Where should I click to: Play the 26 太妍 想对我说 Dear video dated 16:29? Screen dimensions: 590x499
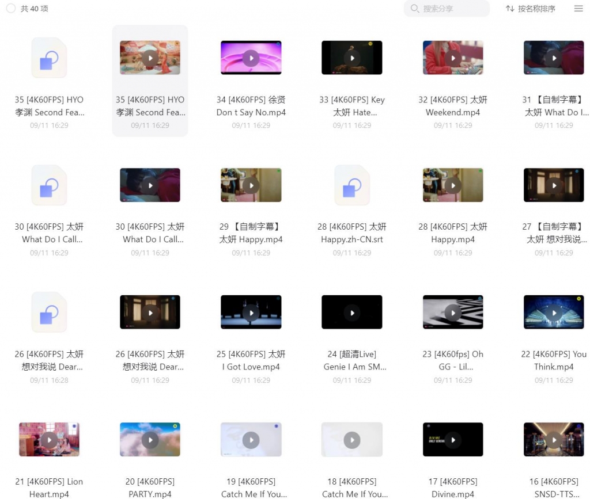150,313
